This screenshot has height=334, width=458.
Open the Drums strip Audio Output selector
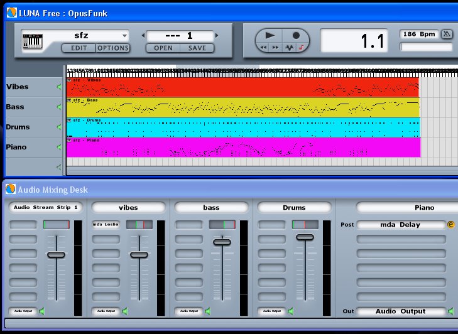(x=271, y=311)
